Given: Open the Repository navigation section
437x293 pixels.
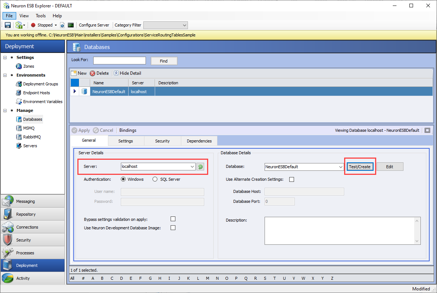Looking at the screenshot, I should point(33,214).
